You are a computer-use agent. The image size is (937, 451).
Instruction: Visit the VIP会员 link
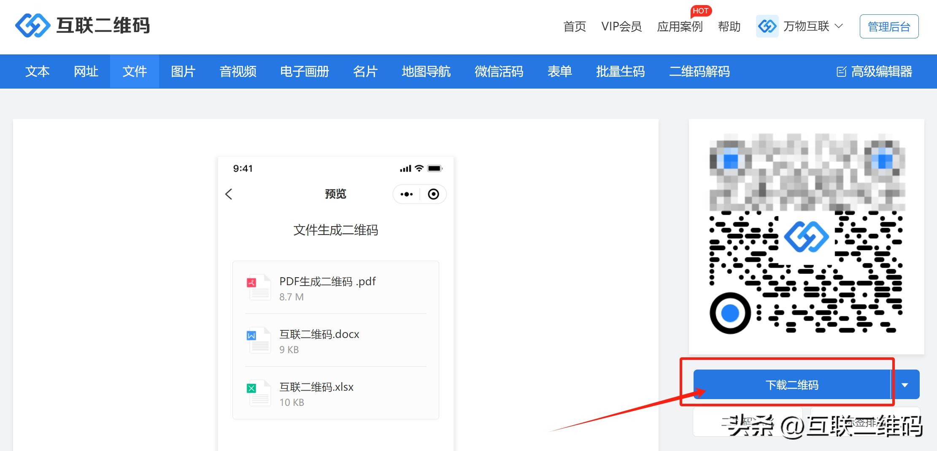click(x=621, y=27)
